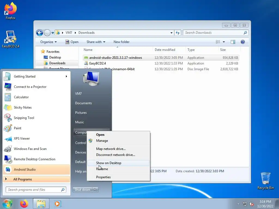Select the EasyBCD2.4 file row
This screenshot has height=209, width=279.
[x=161, y=63]
